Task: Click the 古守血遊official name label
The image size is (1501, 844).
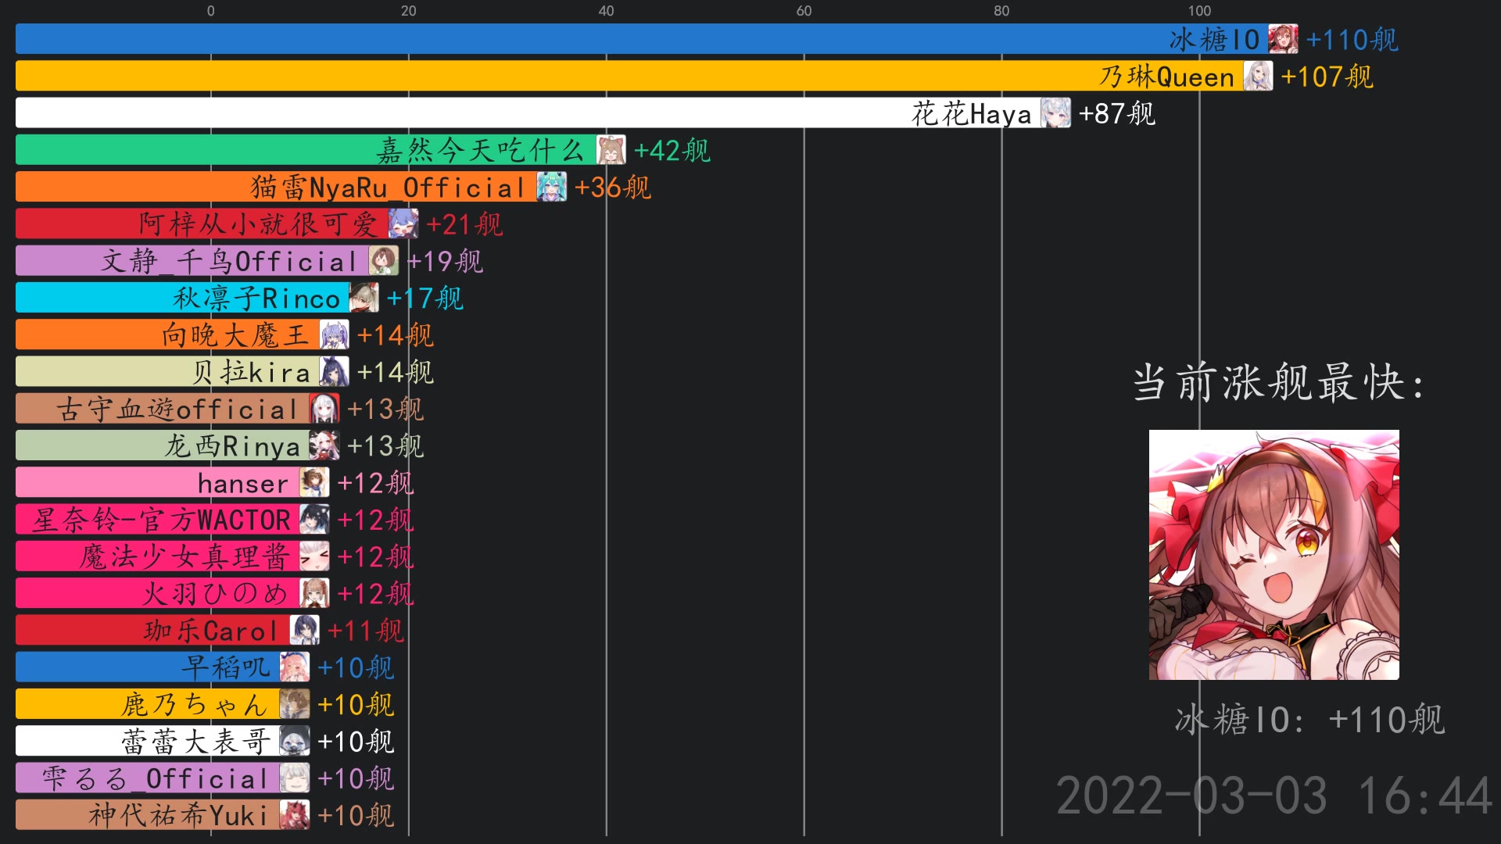Action: point(177,409)
